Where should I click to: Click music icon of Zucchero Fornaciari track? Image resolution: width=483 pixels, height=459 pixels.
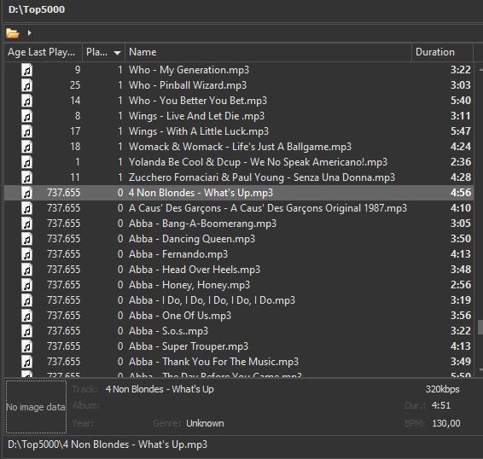tap(26, 177)
